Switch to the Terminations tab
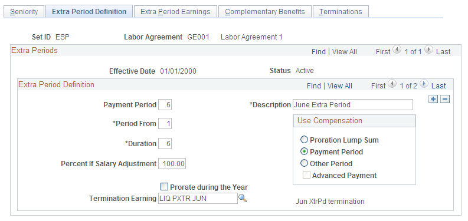 [341, 12]
